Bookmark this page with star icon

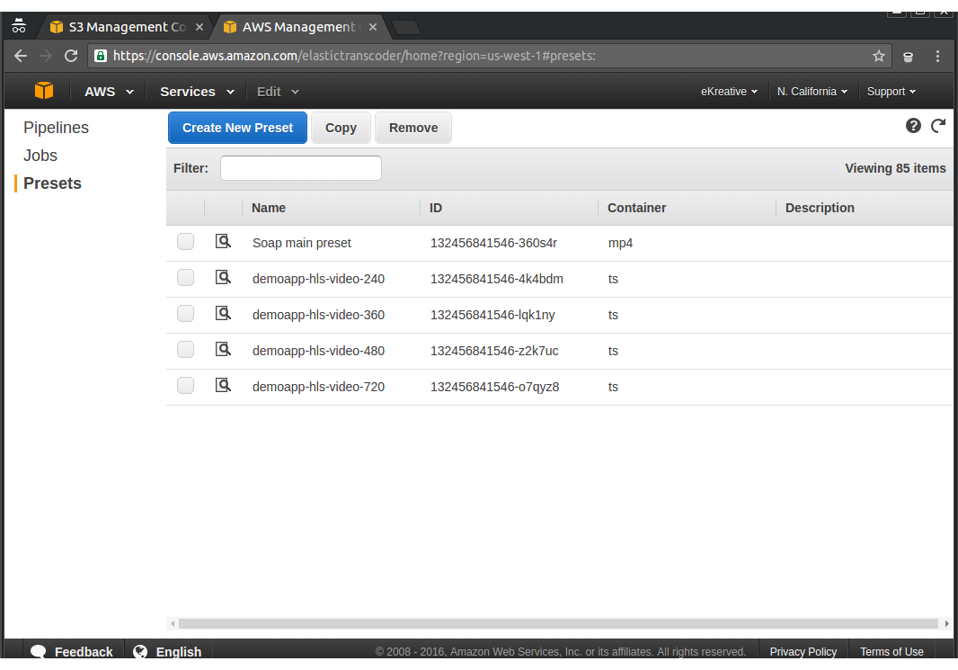(878, 56)
